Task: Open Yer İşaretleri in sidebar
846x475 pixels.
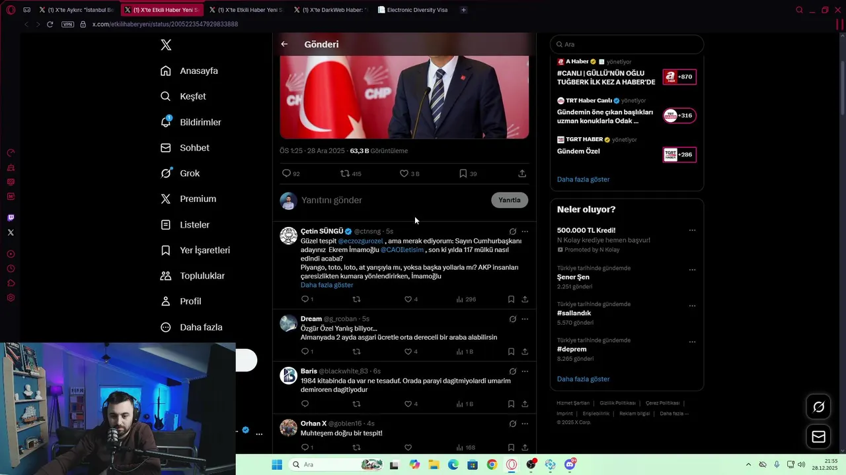Action: point(195,250)
